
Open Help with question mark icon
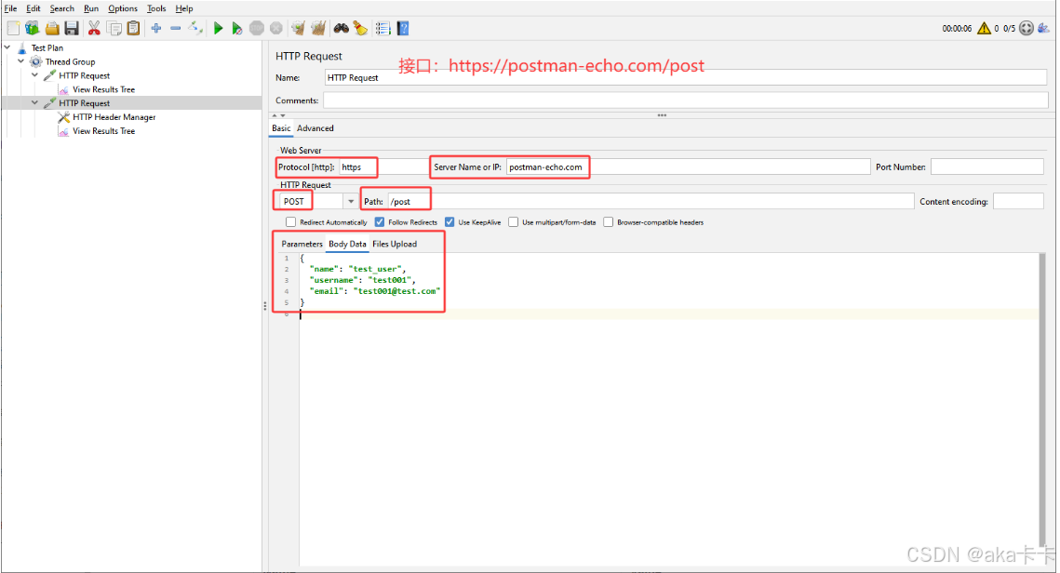(x=403, y=29)
